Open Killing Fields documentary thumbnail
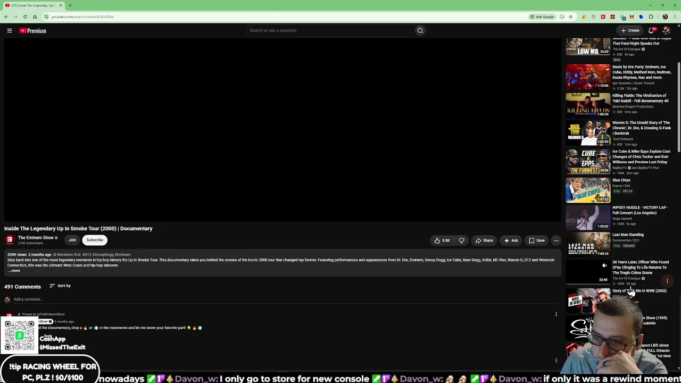 [x=588, y=105]
